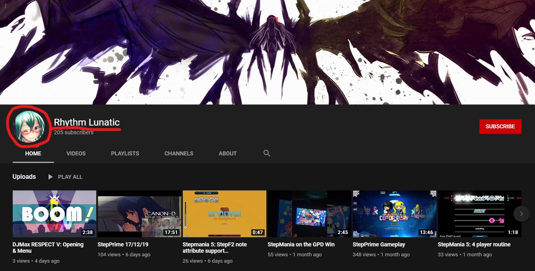The width and height of the screenshot is (535, 271).
Task: Click the 2:38 duration badge
Action: (87, 232)
